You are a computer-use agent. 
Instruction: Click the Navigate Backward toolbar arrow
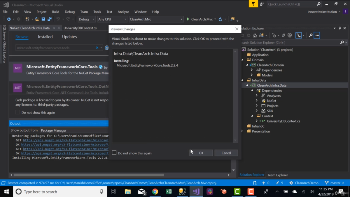tap(9, 19)
